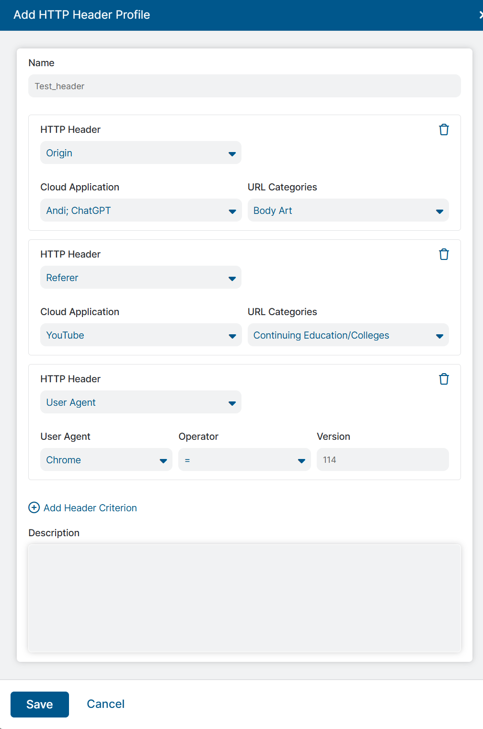Open Continuing Education/Colleges URL category dropdown
483x729 pixels.
point(348,335)
